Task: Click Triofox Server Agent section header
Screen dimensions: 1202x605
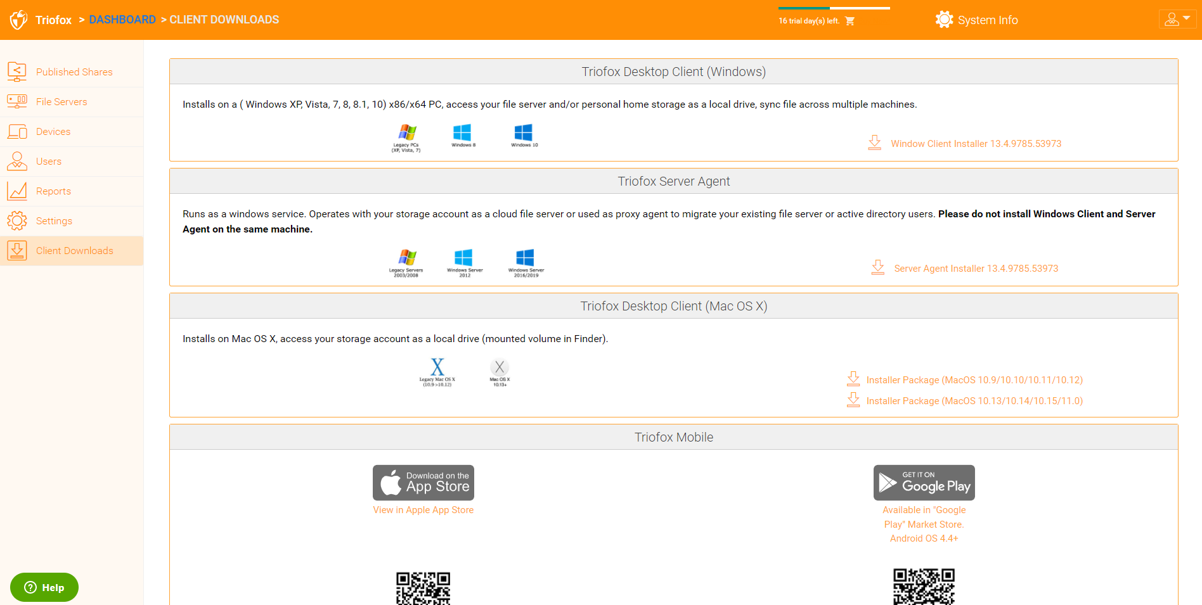Action: [x=674, y=181]
